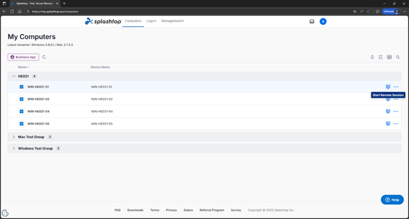Open the Logs dropdown menu
Image resolution: width=409 pixels, height=219 pixels.
151,21
